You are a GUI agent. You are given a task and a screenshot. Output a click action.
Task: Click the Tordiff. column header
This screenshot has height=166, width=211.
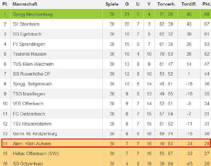pyautogui.click(x=189, y=4)
